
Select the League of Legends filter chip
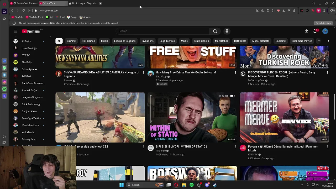pos(125,41)
